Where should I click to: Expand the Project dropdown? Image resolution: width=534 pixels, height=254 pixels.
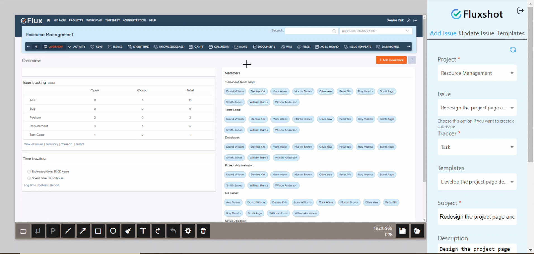click(x=477, y=73)
